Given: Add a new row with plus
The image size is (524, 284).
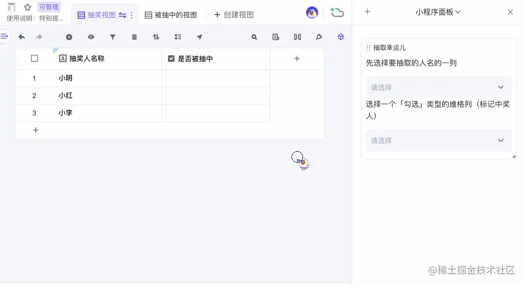Looking at the screenshot, I should pyautogui.click(x=36, y=130).
